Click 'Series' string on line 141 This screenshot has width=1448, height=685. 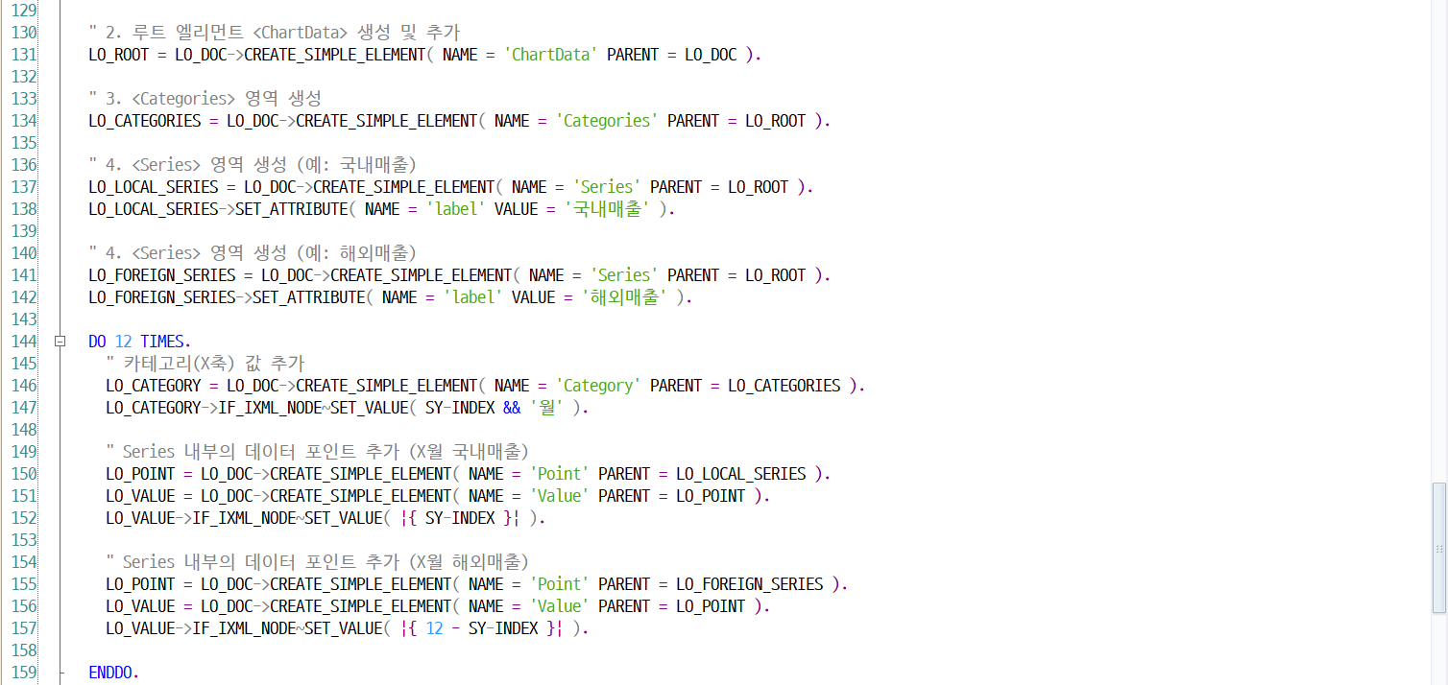pyautogui.click(x=624, y=275)
